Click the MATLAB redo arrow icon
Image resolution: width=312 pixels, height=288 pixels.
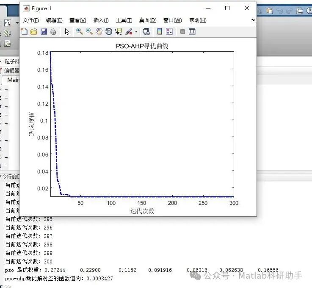tap(289, 11)
